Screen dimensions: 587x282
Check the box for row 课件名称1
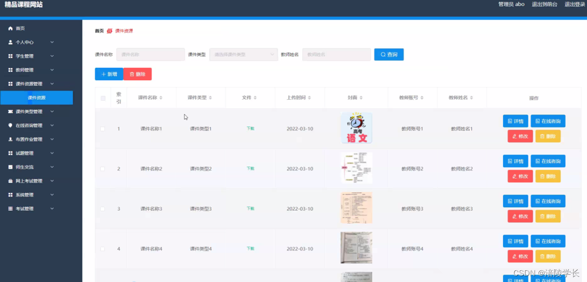pyautogui.click(x=102, y=129)
